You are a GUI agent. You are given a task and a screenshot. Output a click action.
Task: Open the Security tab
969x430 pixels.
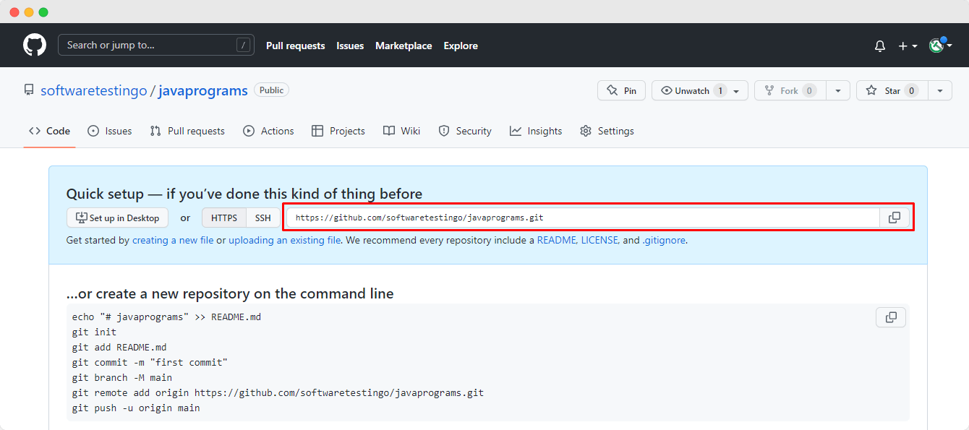click(x=465, y=131)
